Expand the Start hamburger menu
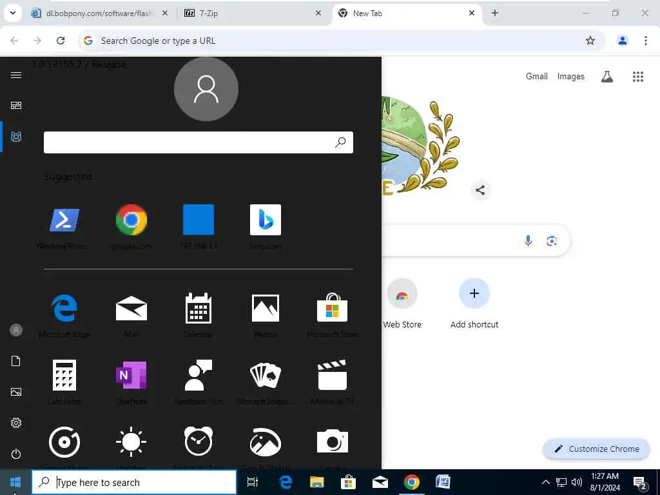Screen dimensions: 660x495 click(x=16, y=75)
